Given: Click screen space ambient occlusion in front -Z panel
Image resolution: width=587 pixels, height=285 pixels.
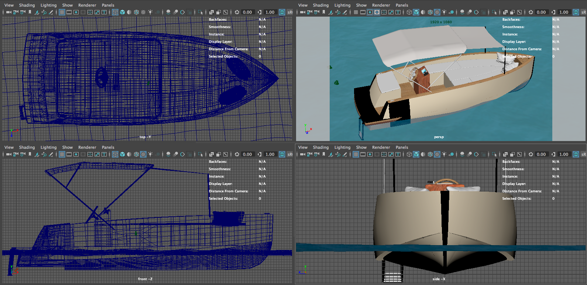Looking at the screenshot, I should click(168, 154).
